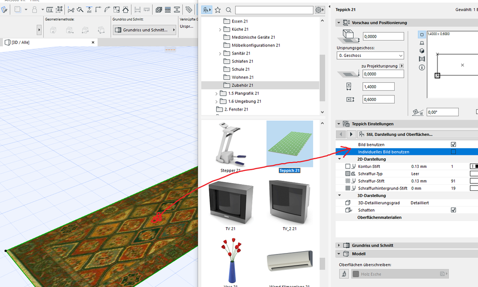Click the resize arrows-in-frame toolbar icon
This screenshot has height=287, width=478.
[x=116, y=10]
